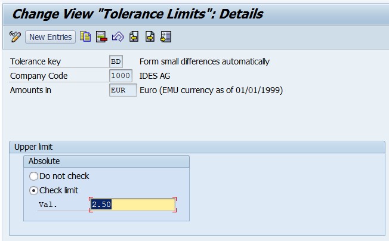The height and width of the screenshot is (241, 389).
Task: Click the Undo Change icon
Action: 118,37
